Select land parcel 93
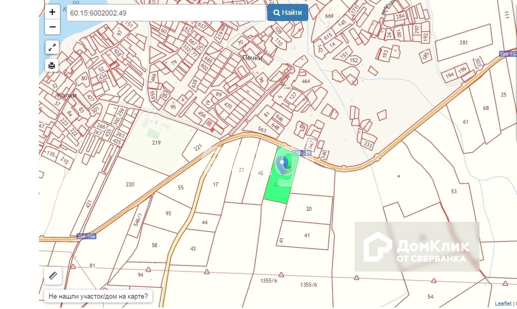 pyautogui.click(x=168, y=213)
